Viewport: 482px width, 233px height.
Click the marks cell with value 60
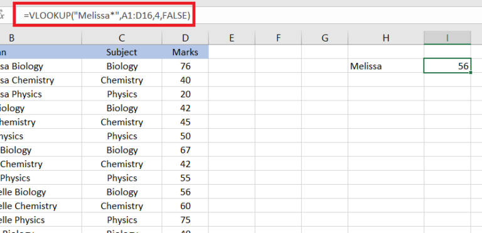click(185, 205)
